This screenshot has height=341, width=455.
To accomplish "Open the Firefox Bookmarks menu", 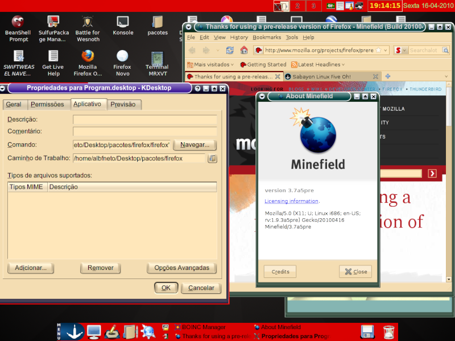I will [x=267, y=37].
